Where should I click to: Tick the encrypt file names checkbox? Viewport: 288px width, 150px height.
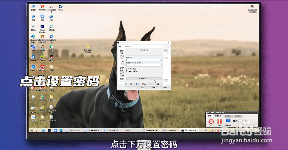(127, 71)
